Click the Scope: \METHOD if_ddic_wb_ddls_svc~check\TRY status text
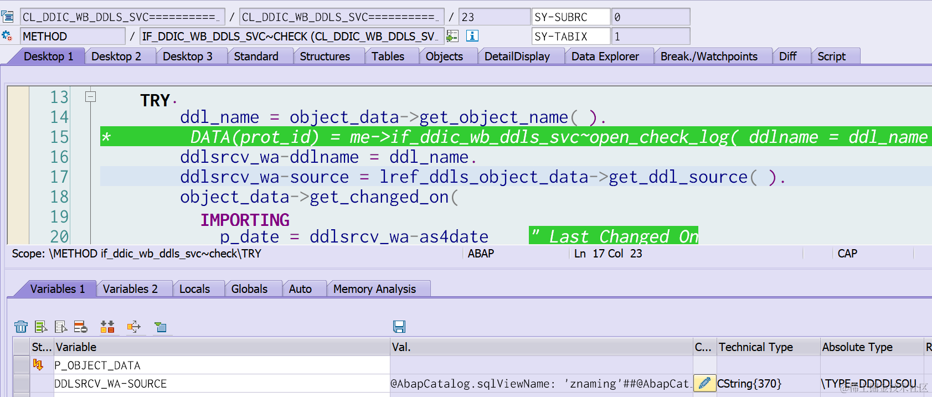This screenshot has width=932, height=397. (136, 254)
